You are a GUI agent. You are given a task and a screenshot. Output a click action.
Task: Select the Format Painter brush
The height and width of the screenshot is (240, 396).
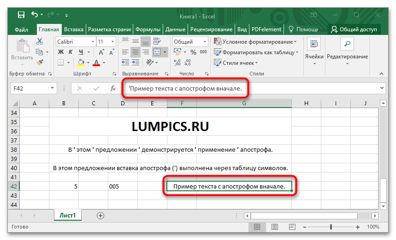(x=40, y=62)
